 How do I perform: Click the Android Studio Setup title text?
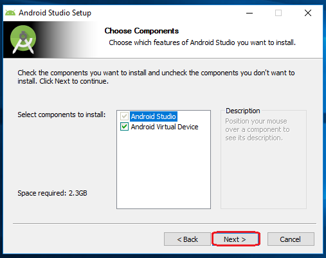(x=55, y=13)
